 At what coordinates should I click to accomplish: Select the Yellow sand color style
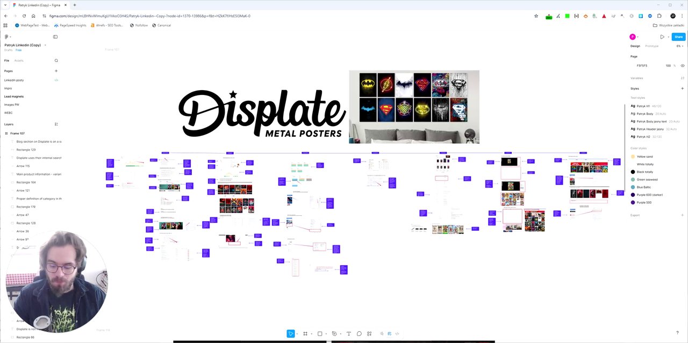(642, 157)
